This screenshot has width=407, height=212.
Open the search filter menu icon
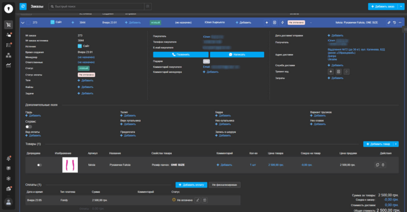coord(148,6)
